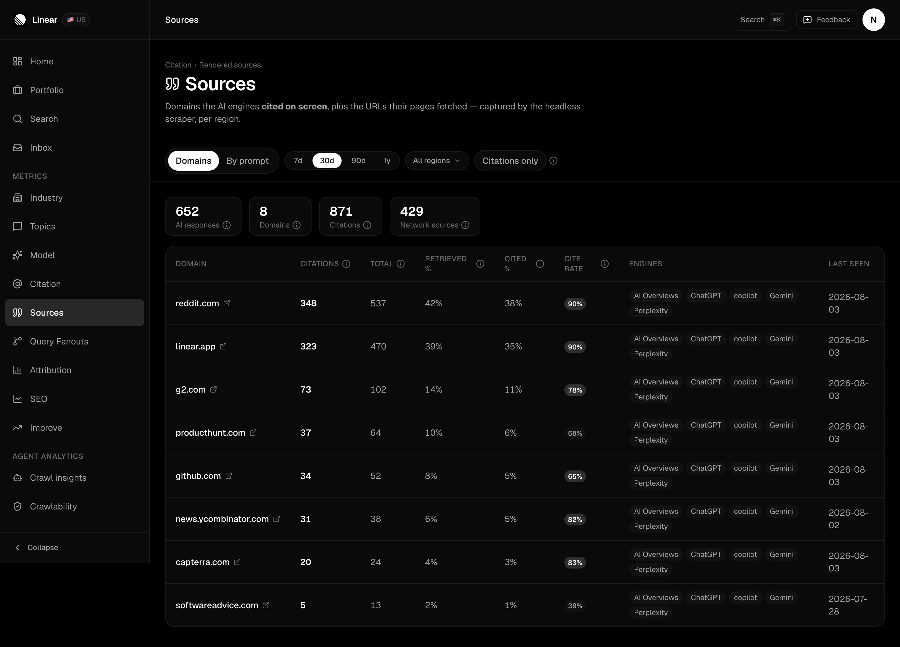
Task: Open Search command bar in header
Action: click(x=762, y=19)
